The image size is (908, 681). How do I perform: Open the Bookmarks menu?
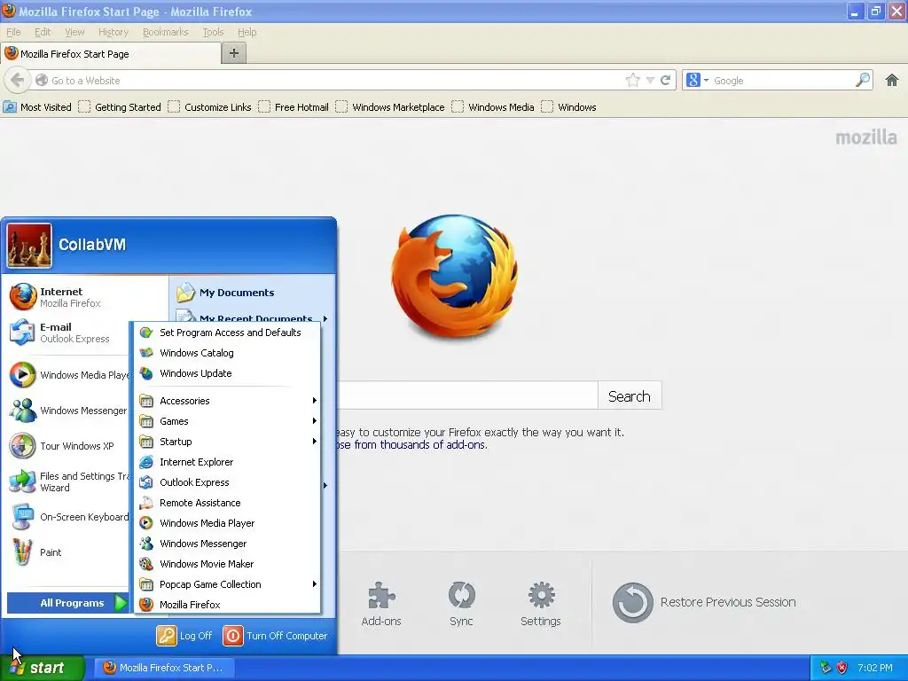click(x=165, y=32)
